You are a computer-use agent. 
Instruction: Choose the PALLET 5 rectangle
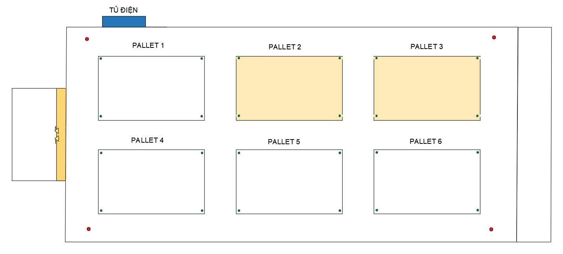point(289,181)
